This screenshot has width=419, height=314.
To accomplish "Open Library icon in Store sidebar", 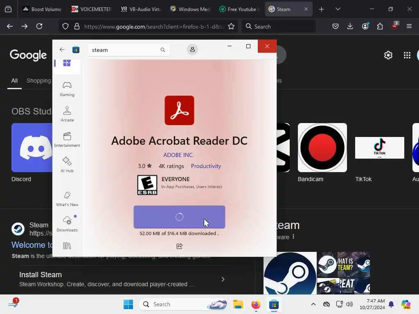I will pos(67,246).
